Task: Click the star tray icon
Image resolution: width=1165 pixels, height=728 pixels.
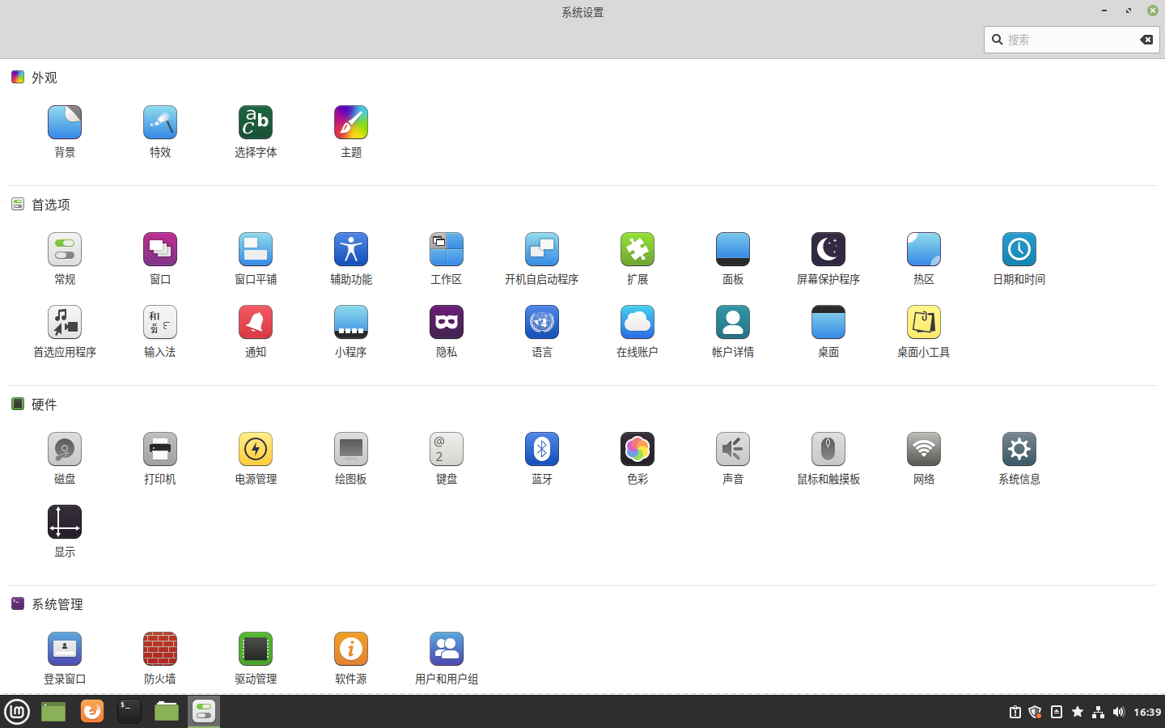Action: point(1078,712)
